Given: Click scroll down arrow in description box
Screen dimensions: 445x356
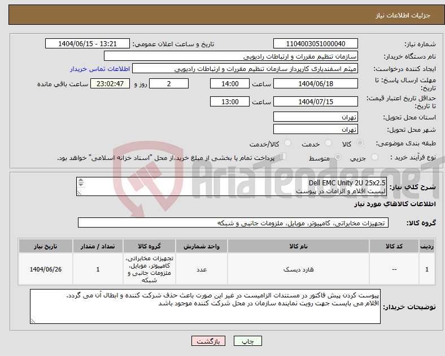Looking at the screenshot, I should click(81, 184).
